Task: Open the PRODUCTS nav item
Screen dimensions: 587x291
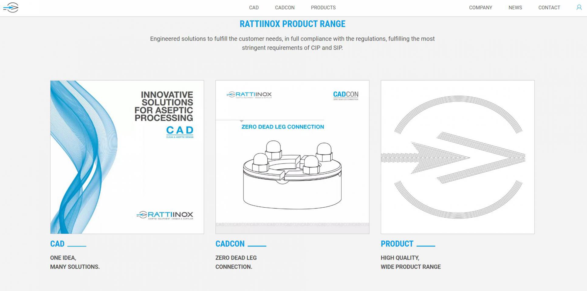Action: click(323, 8)
